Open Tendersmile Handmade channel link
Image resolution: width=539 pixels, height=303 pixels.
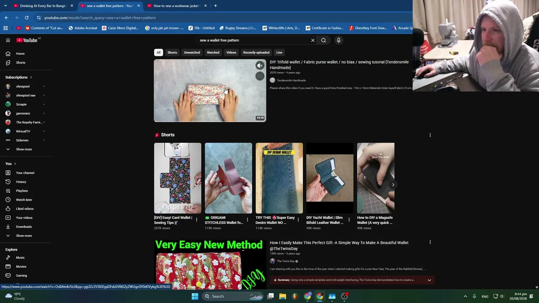pos(291,80)
